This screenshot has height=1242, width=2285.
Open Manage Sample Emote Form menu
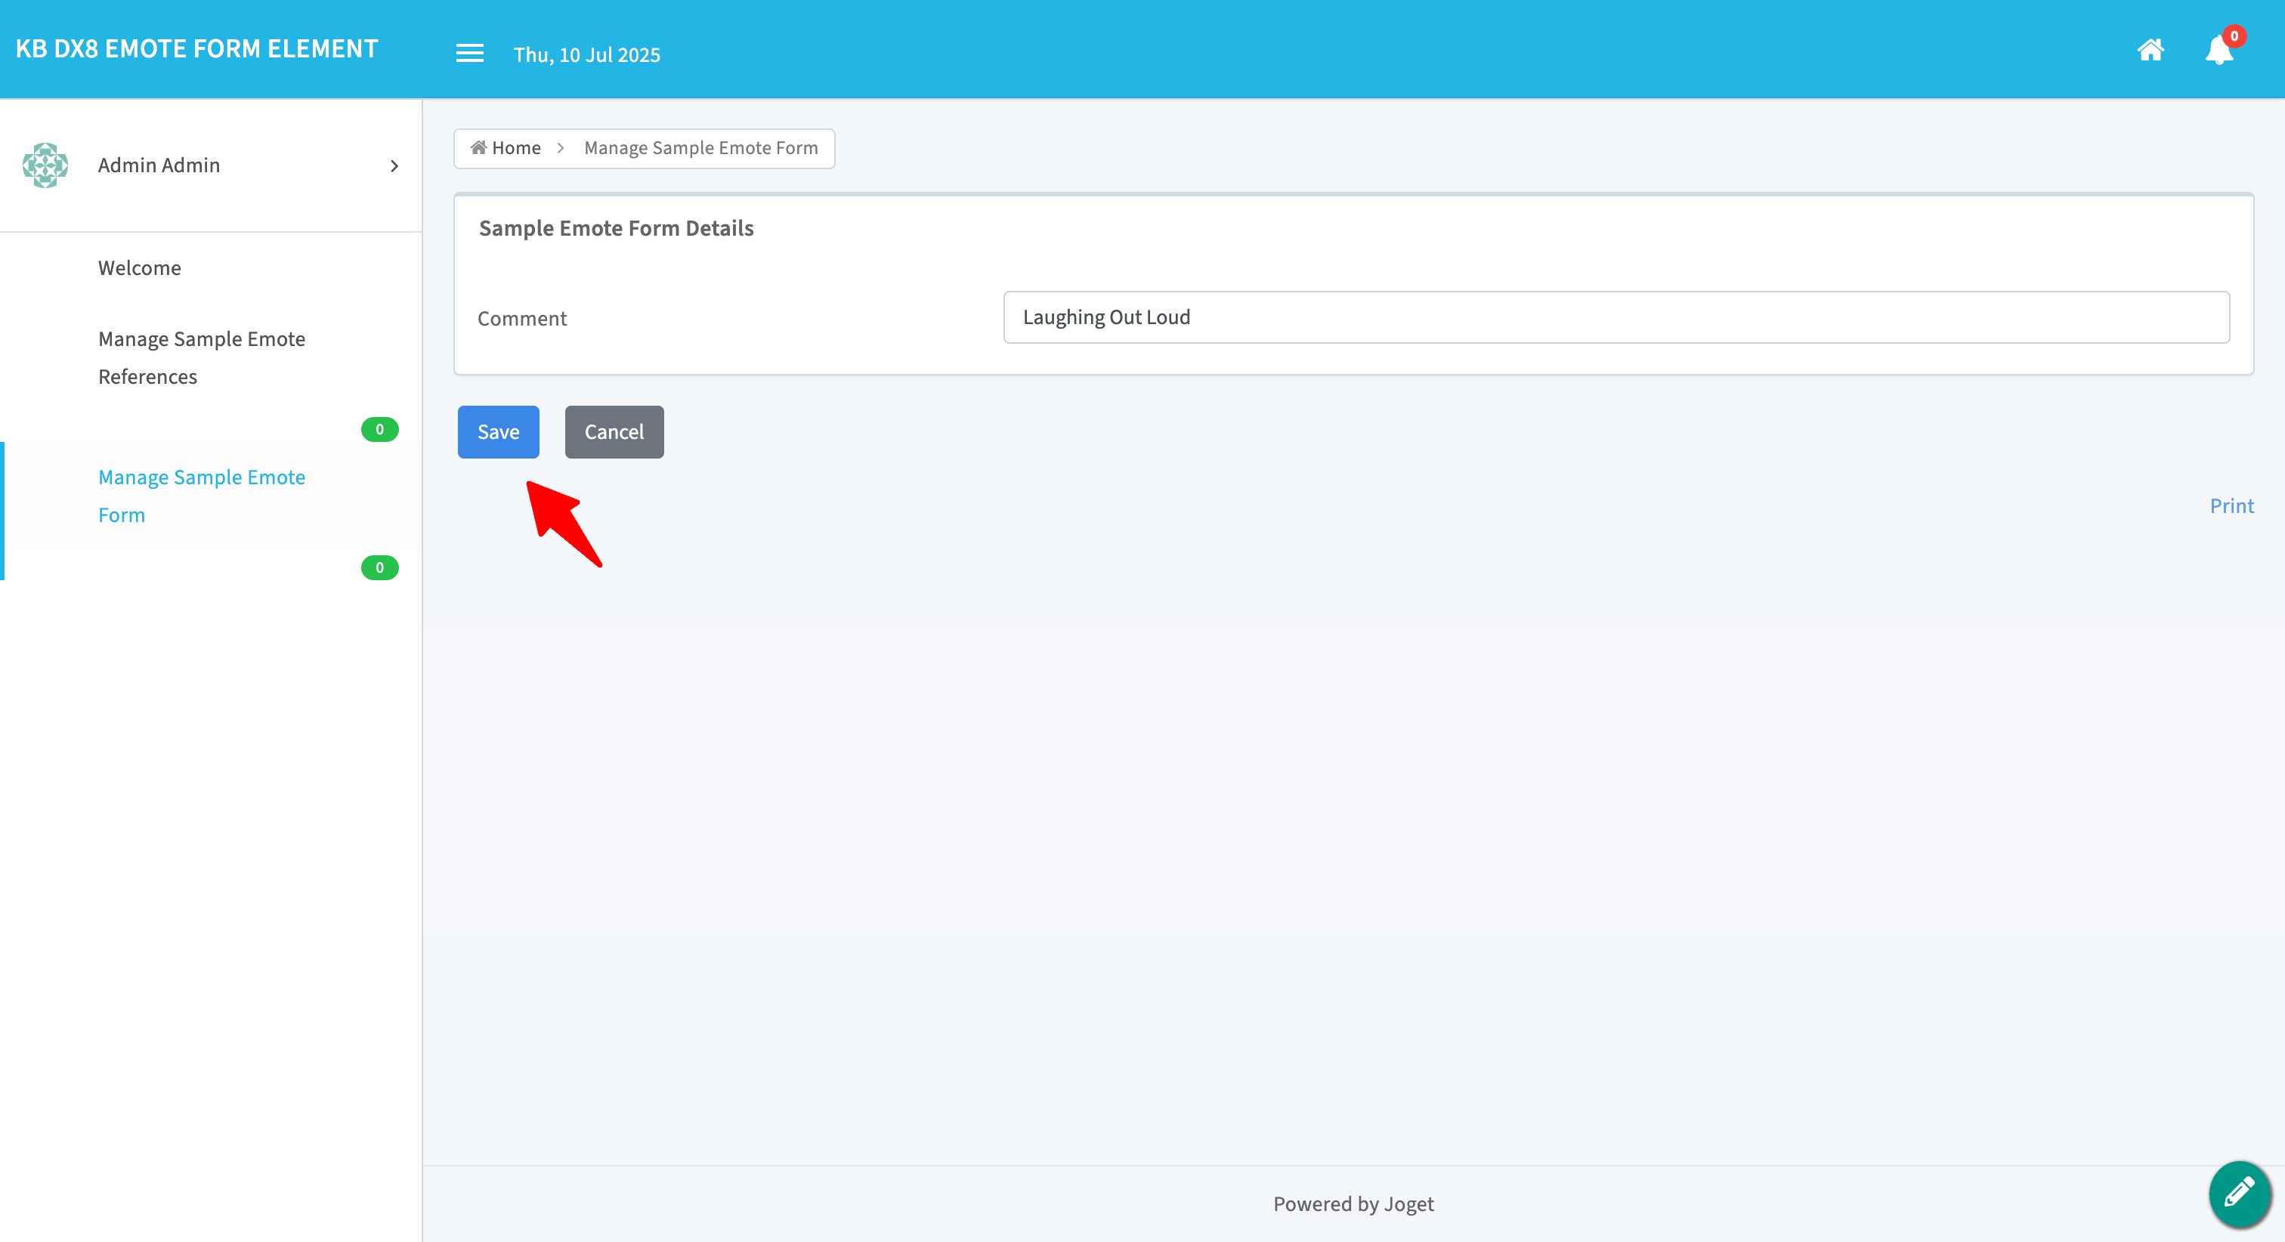(201, 496)
